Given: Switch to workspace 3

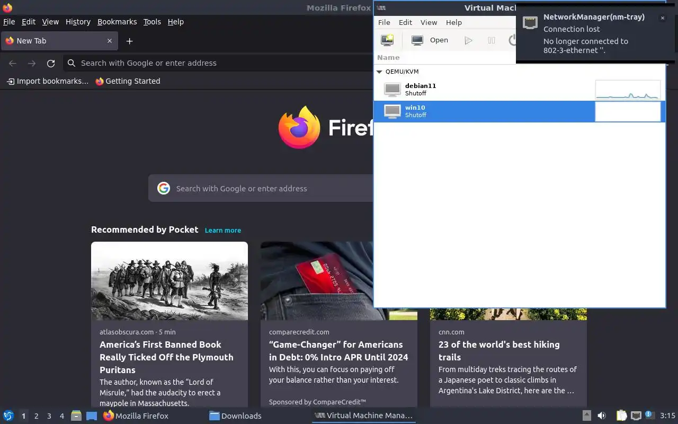Looking at the screenshot, I should pyautogui.click(x=49, y=416).
